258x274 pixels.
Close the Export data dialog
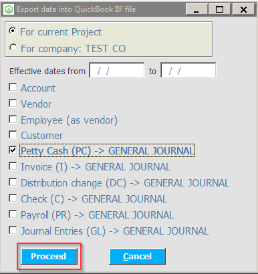tap(243, 9)
